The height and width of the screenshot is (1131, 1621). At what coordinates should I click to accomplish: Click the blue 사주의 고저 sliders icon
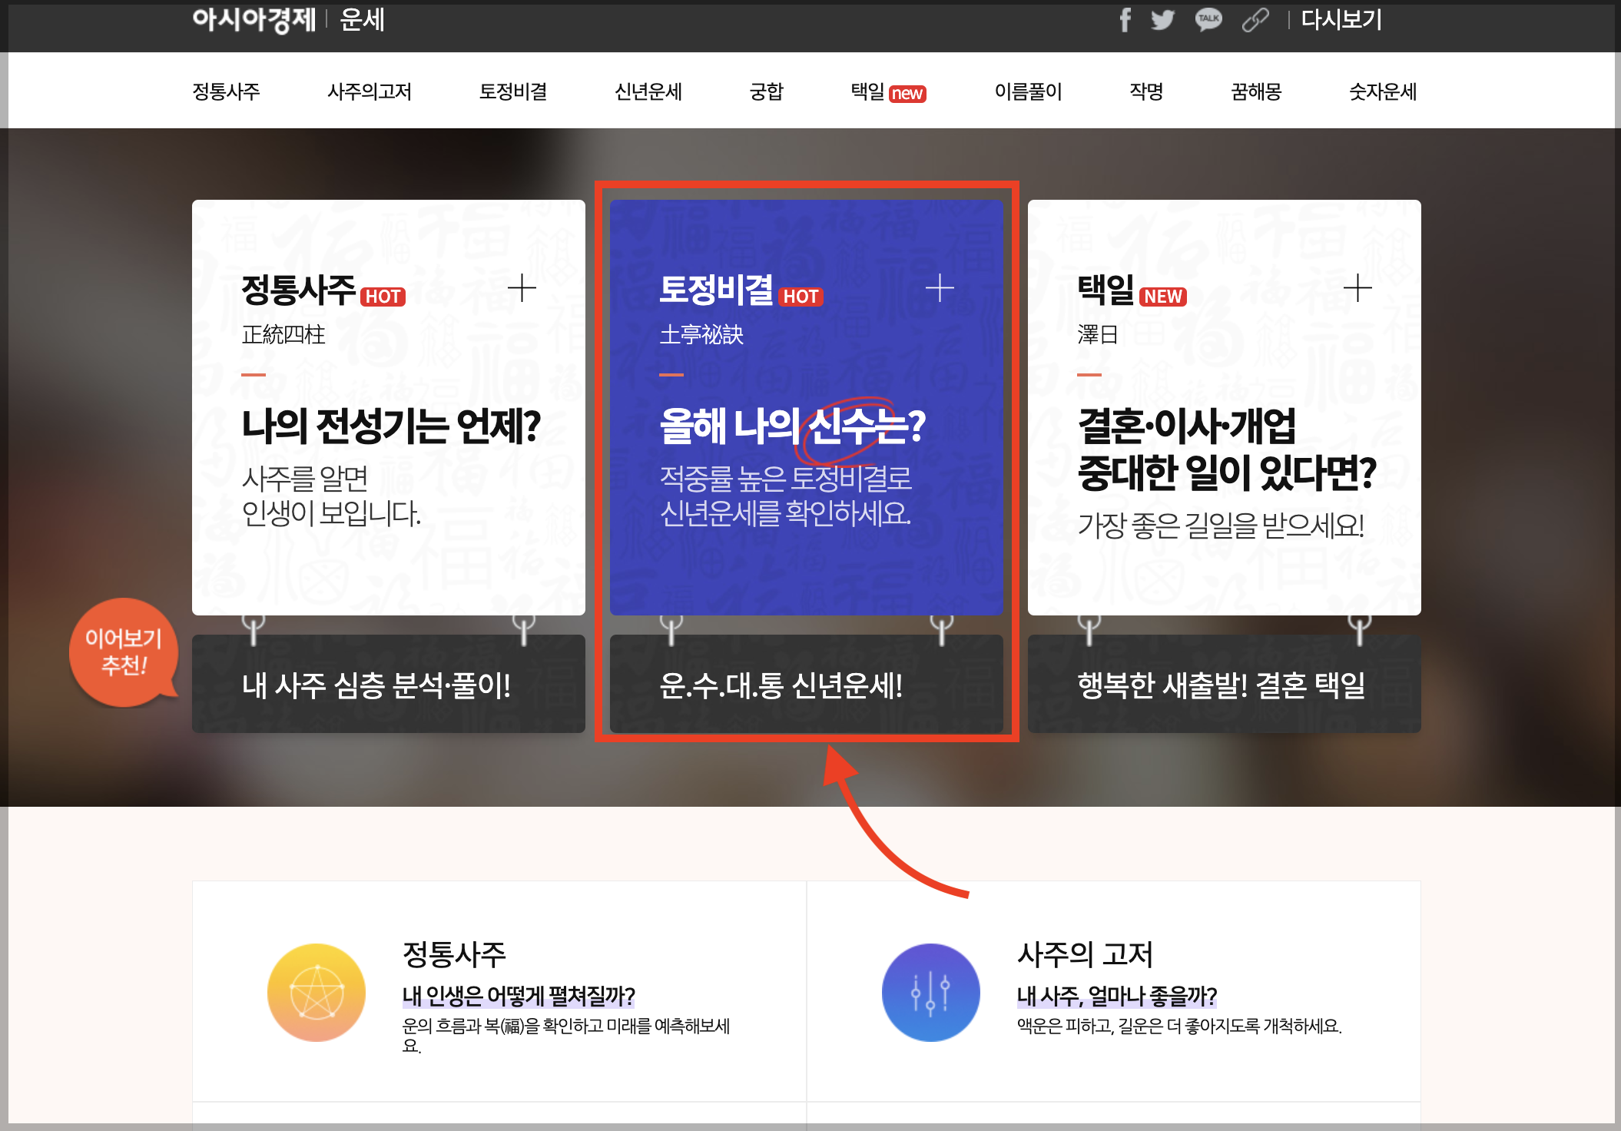pyautogui.click(x=930, y=992)
